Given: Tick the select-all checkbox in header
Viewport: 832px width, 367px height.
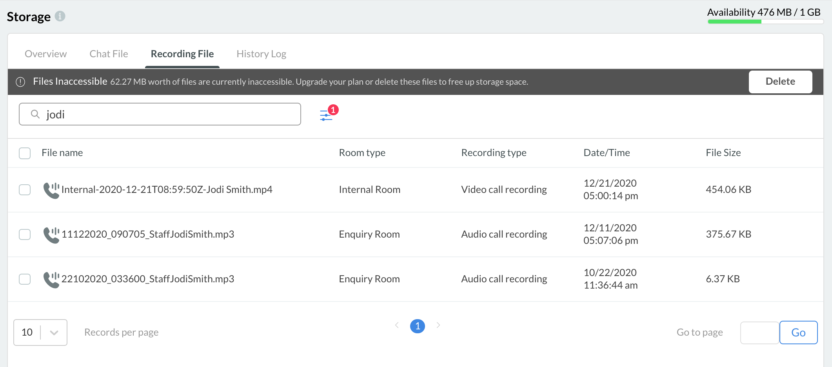Looking at the screenshot, I should click(x=25, y=153).
